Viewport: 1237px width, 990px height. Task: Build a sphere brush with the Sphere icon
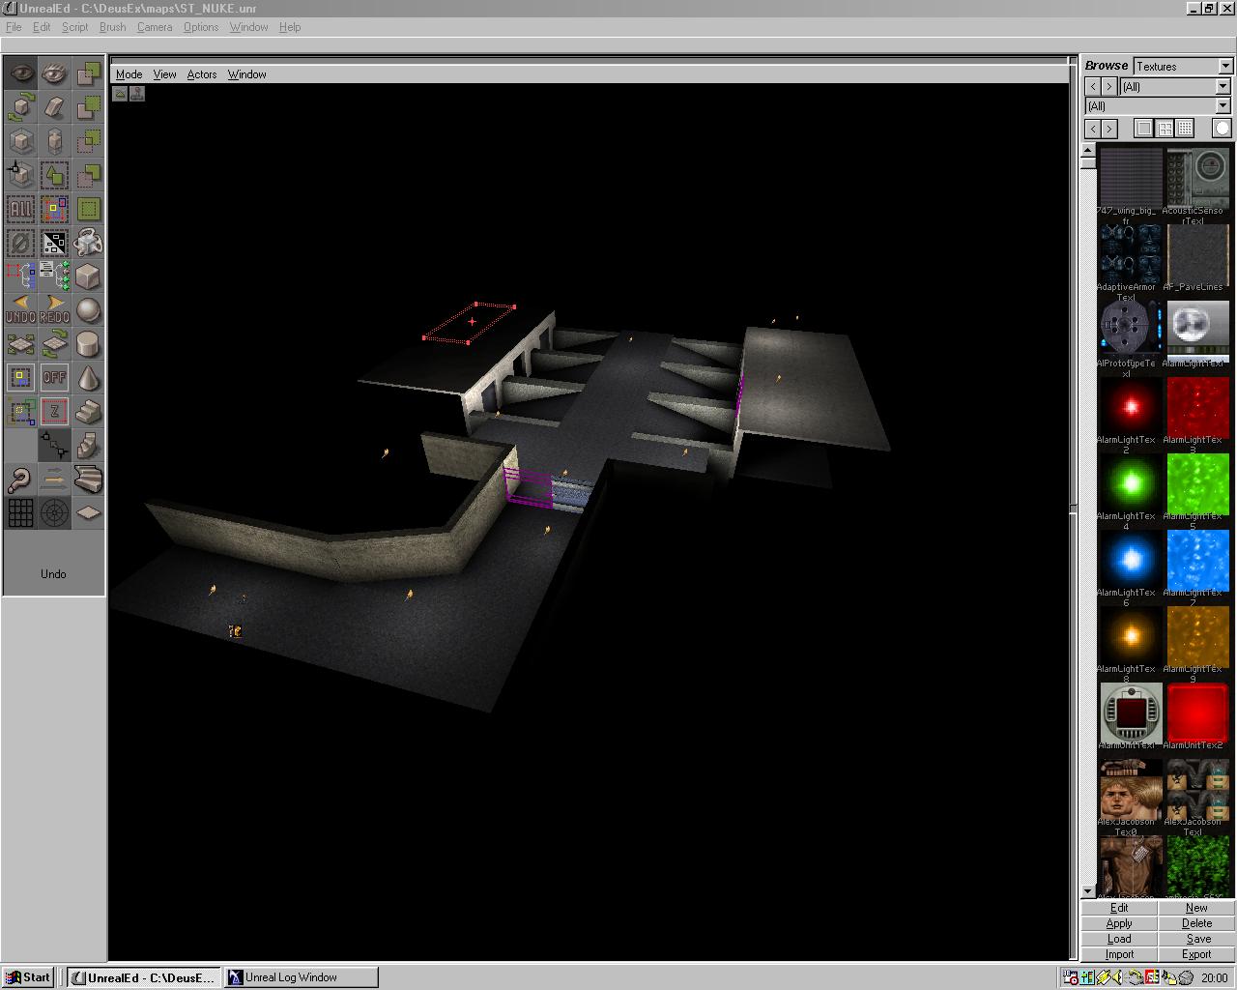88,309
